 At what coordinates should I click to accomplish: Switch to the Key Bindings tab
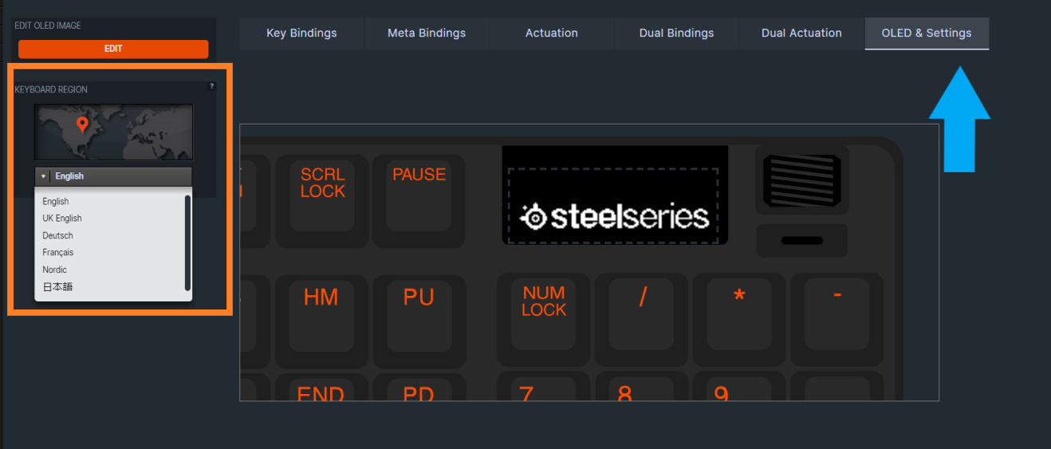pyautogui.click(x=301, y=33)
